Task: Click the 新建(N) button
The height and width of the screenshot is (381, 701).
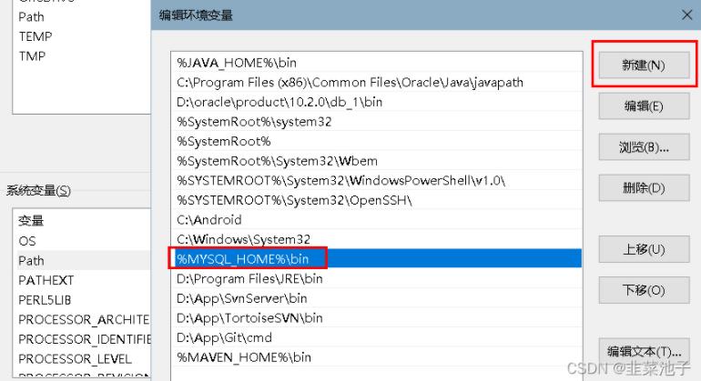Action: click(643, 65)
